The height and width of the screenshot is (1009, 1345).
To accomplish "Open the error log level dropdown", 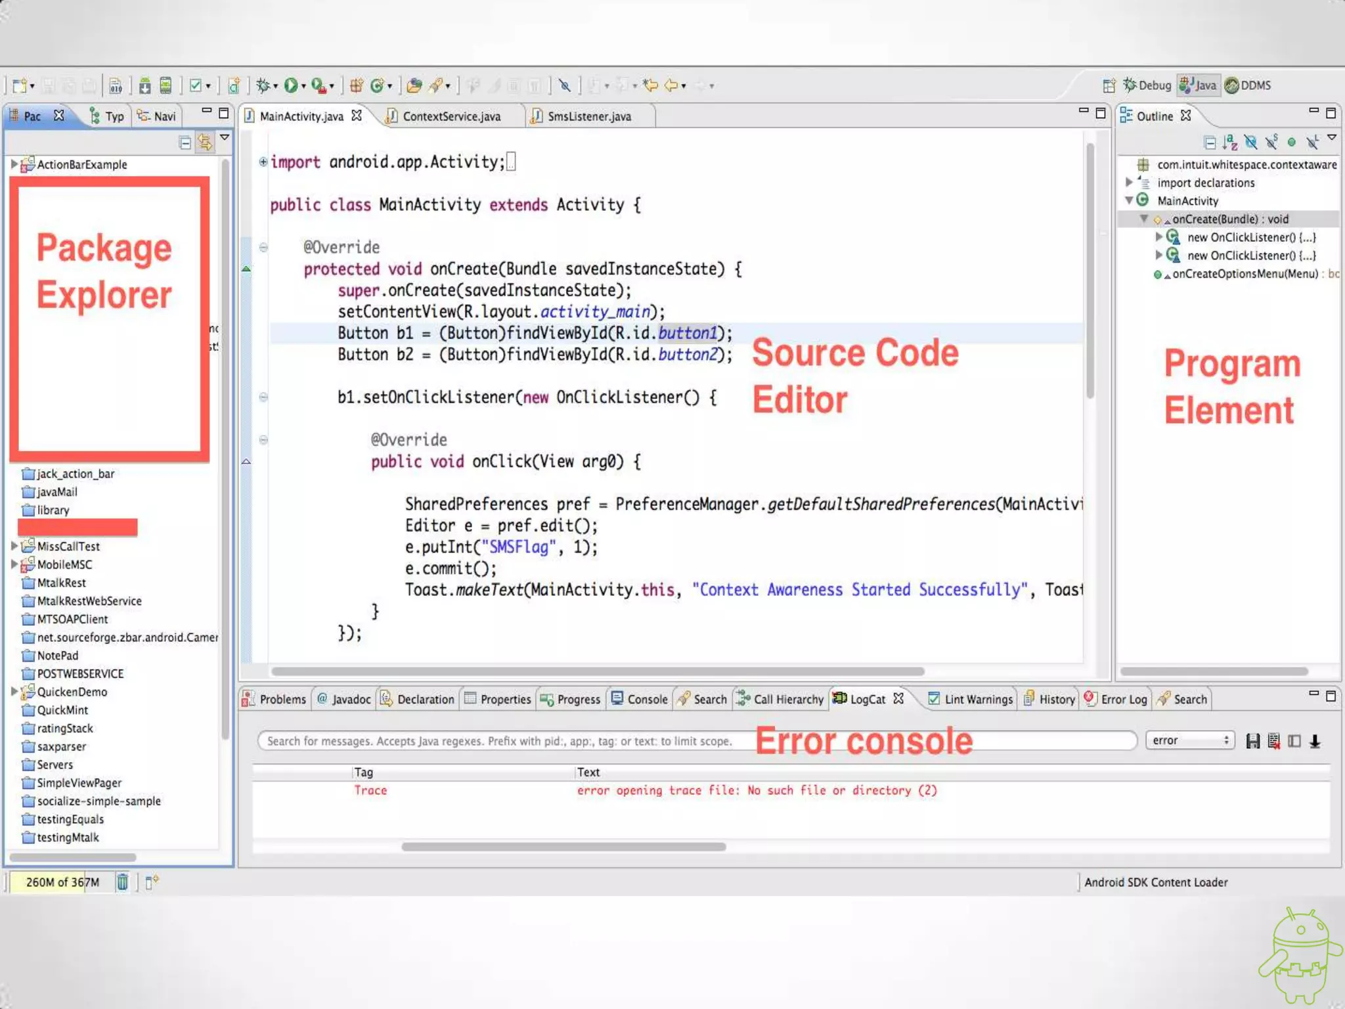I will tap(1189, 740).
